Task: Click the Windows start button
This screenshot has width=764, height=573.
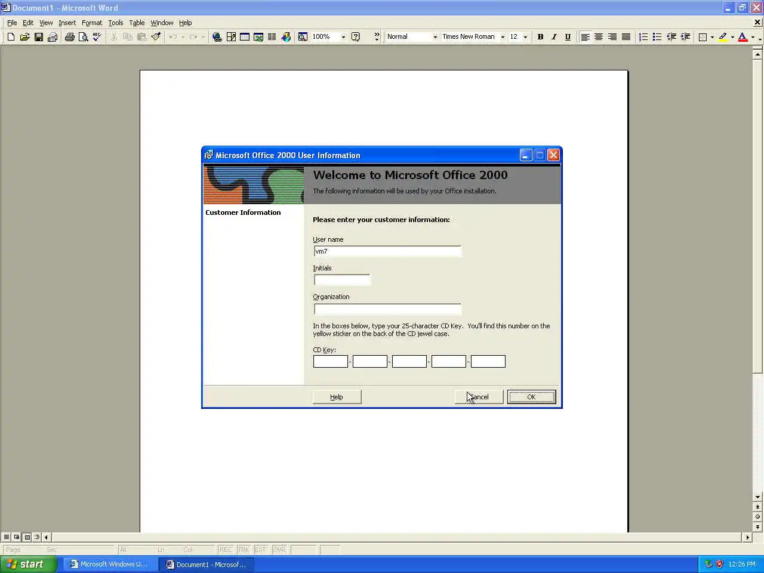Action: tap(28, 564)
